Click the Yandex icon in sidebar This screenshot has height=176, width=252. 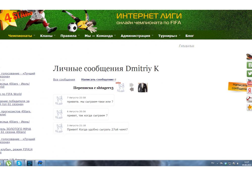tap(249, 91)
